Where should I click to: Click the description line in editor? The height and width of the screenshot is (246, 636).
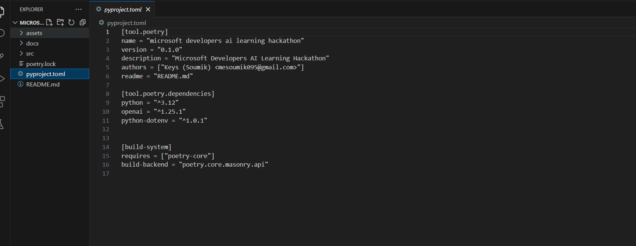(x=225, y=58)
